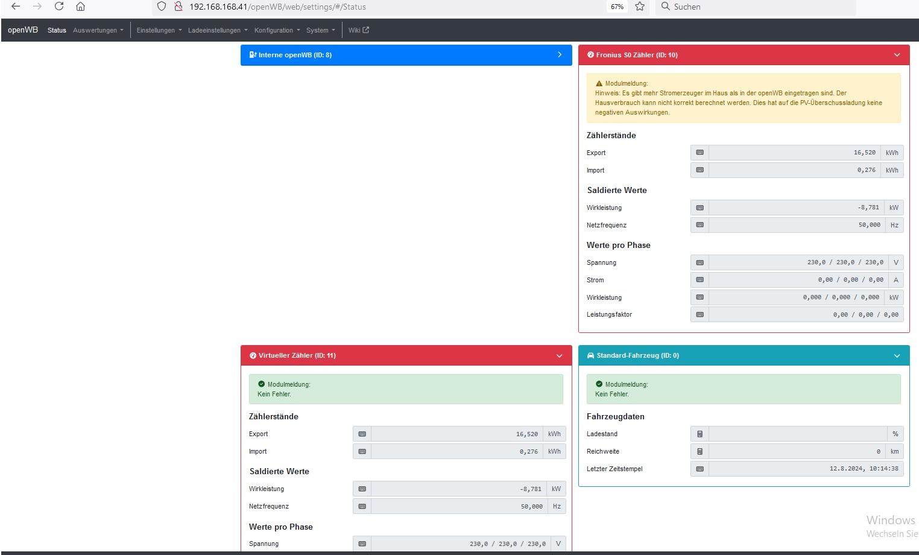Bookmark this page with star icon
Viewport: 919px width, 555px height.
(640, 7)
